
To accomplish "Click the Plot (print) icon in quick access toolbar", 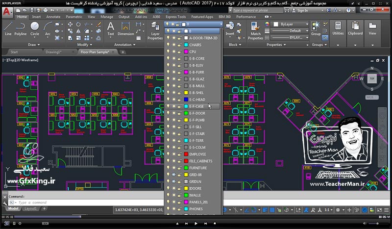I will pyautogui.click(x=46, y=10).
